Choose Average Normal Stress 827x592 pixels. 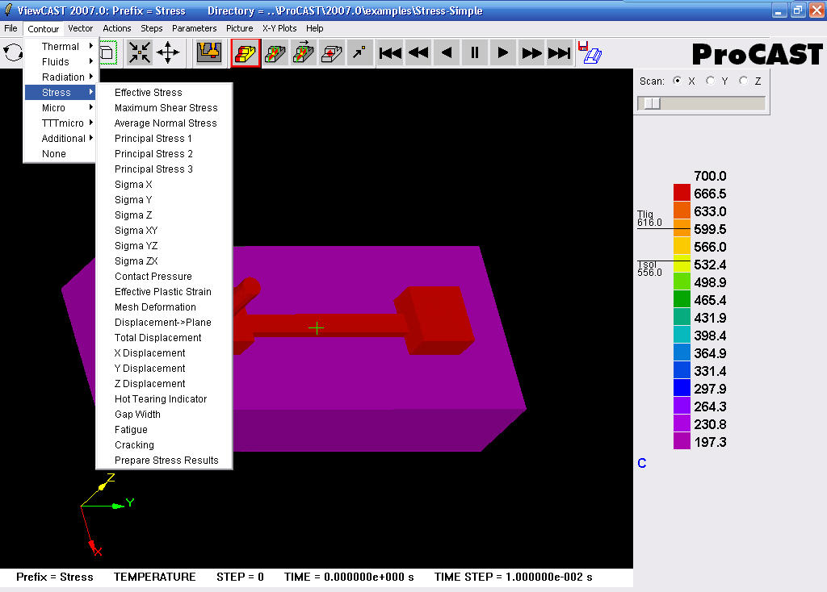(164, 123)
